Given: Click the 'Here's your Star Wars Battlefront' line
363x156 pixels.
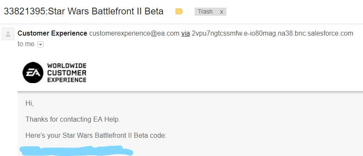Looking at the screenshot, I should [x=96, y=135].
